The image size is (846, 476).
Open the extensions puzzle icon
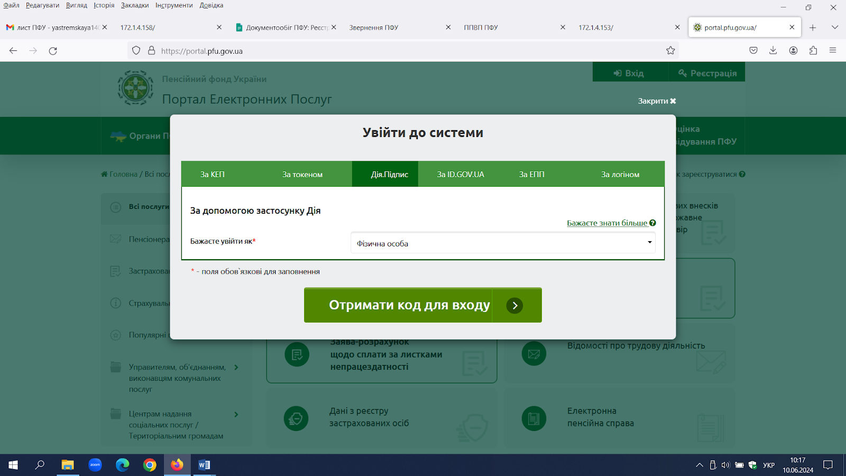pos(813,51)
